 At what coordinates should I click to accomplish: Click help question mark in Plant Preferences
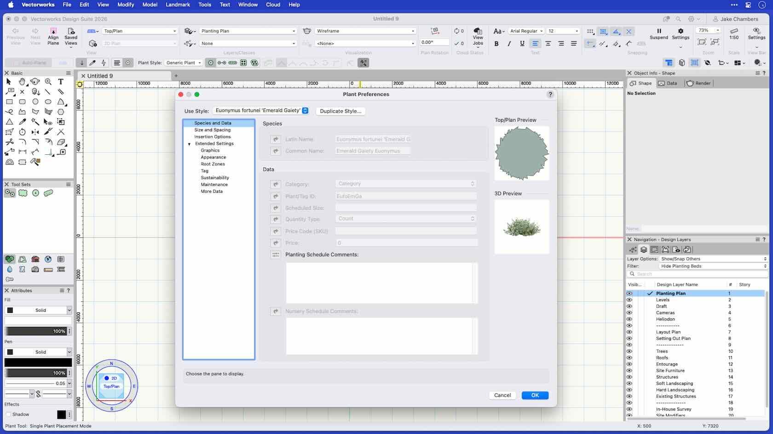click(550, 94)
